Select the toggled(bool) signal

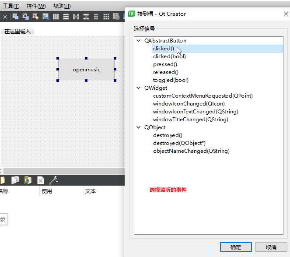click(x=171, y=80)
